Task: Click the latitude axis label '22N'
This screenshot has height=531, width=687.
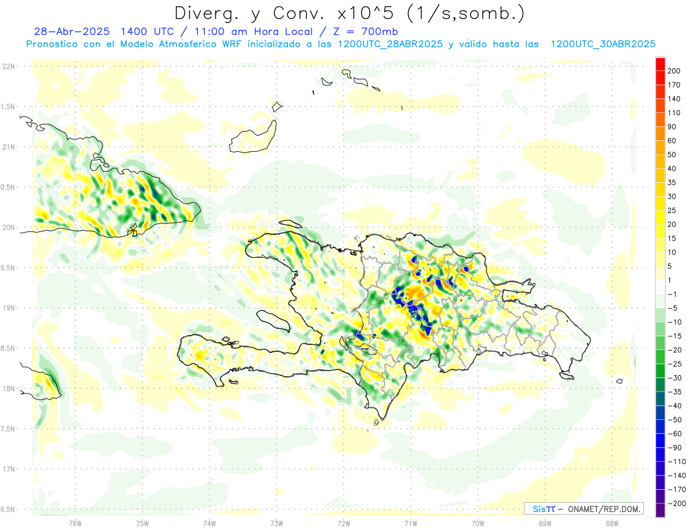Action: pyautogui.click(x=9, y=66)
